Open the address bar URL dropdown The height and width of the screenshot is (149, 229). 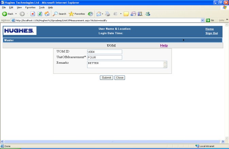pyautogui.click(x=202, y=20)
